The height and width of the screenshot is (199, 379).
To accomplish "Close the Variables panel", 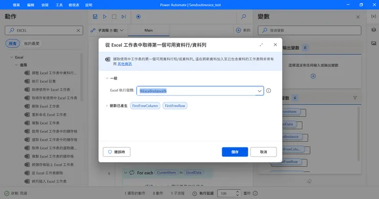I will [x=358, y=17].
